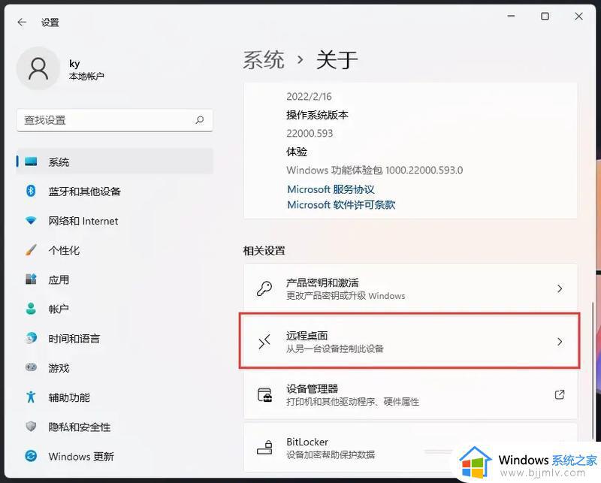Minimize the Settings window
601x483 pixels.
pos(511,16)
